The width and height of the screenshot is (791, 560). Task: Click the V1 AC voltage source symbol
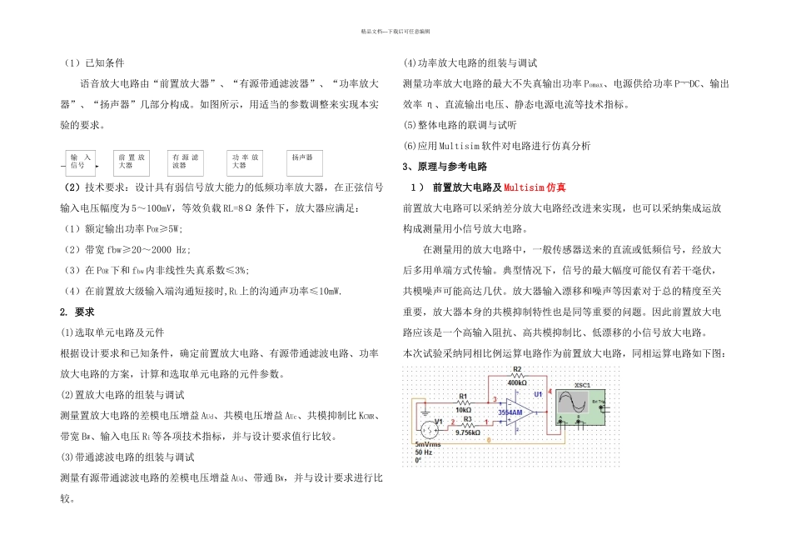click(430, 429)
